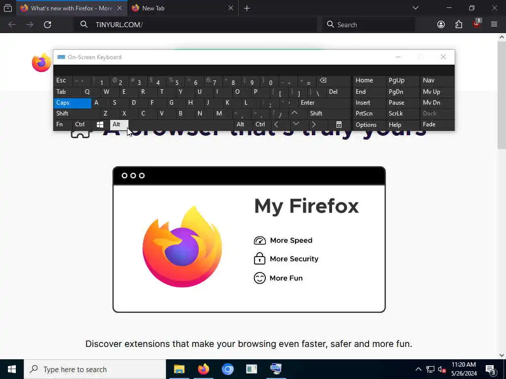Open Firefox from the taskbar
Image resolution: width=506 pixels, height=379 pixels.
coord(203,369)
